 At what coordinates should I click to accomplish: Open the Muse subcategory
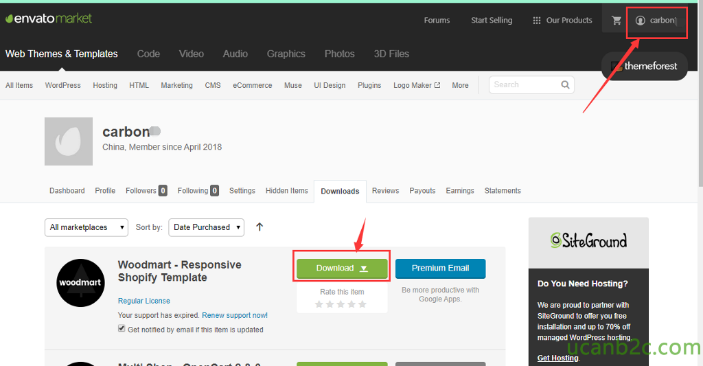(292, 85)
